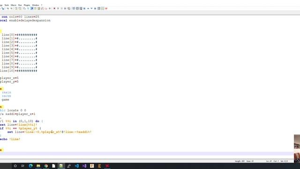Toggle synchronize horizontal scrolling

tap(20, 8)
